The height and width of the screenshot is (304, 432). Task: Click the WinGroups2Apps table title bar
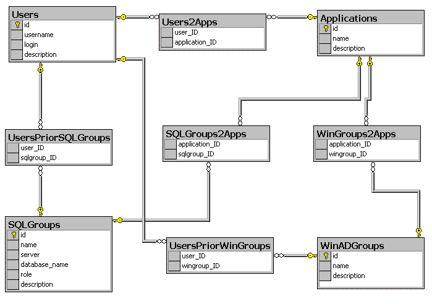pos(367,134)
